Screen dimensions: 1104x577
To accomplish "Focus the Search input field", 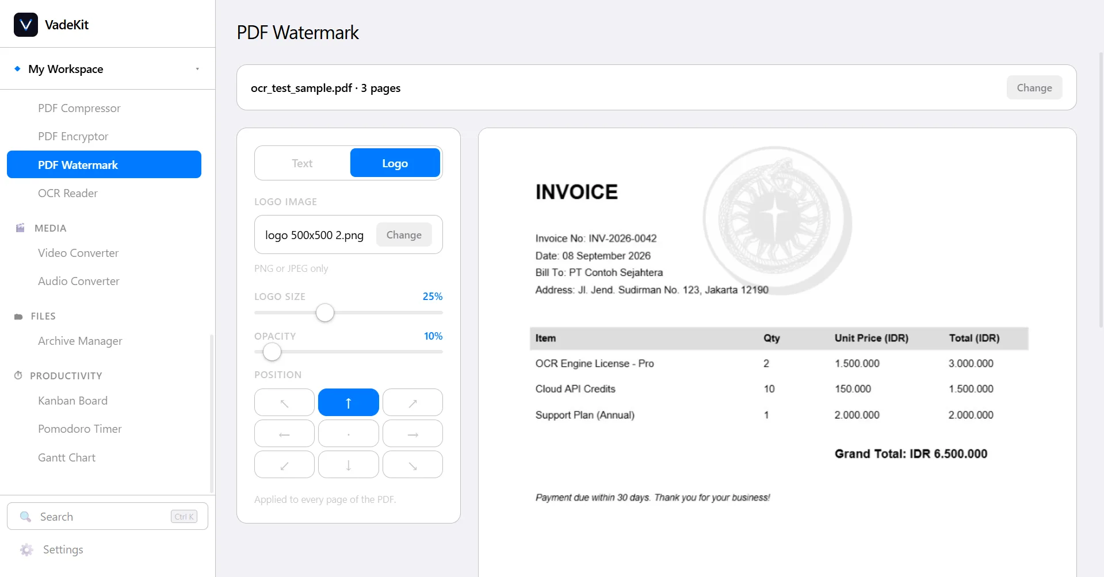I will coord(108,516).
